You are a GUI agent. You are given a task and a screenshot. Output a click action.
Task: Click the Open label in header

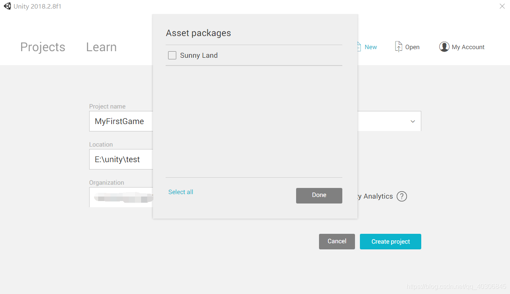pyautogui.click(x=412, y=47)
